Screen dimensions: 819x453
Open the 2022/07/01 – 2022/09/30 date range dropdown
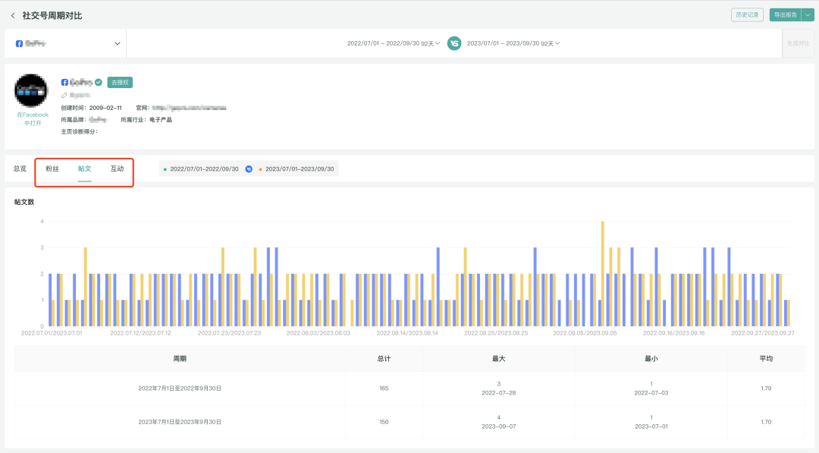394,43
